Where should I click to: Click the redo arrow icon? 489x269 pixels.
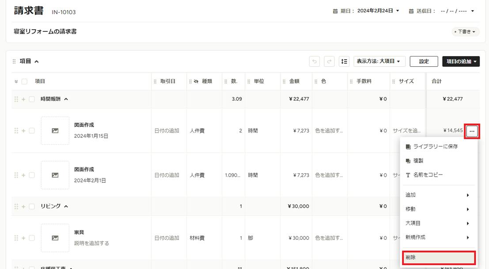(329, 61)
